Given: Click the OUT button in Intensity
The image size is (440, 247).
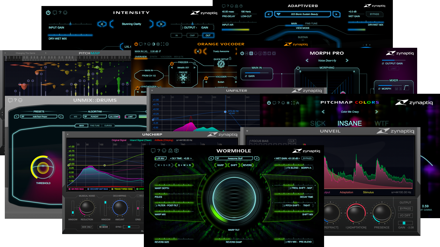Looking at the screenshot, I should (208, 35).
